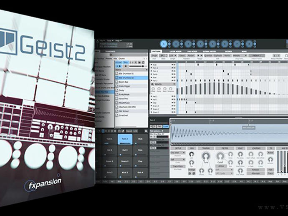
Task: Open the One shot playback dropdown
Action: (178, 153)
